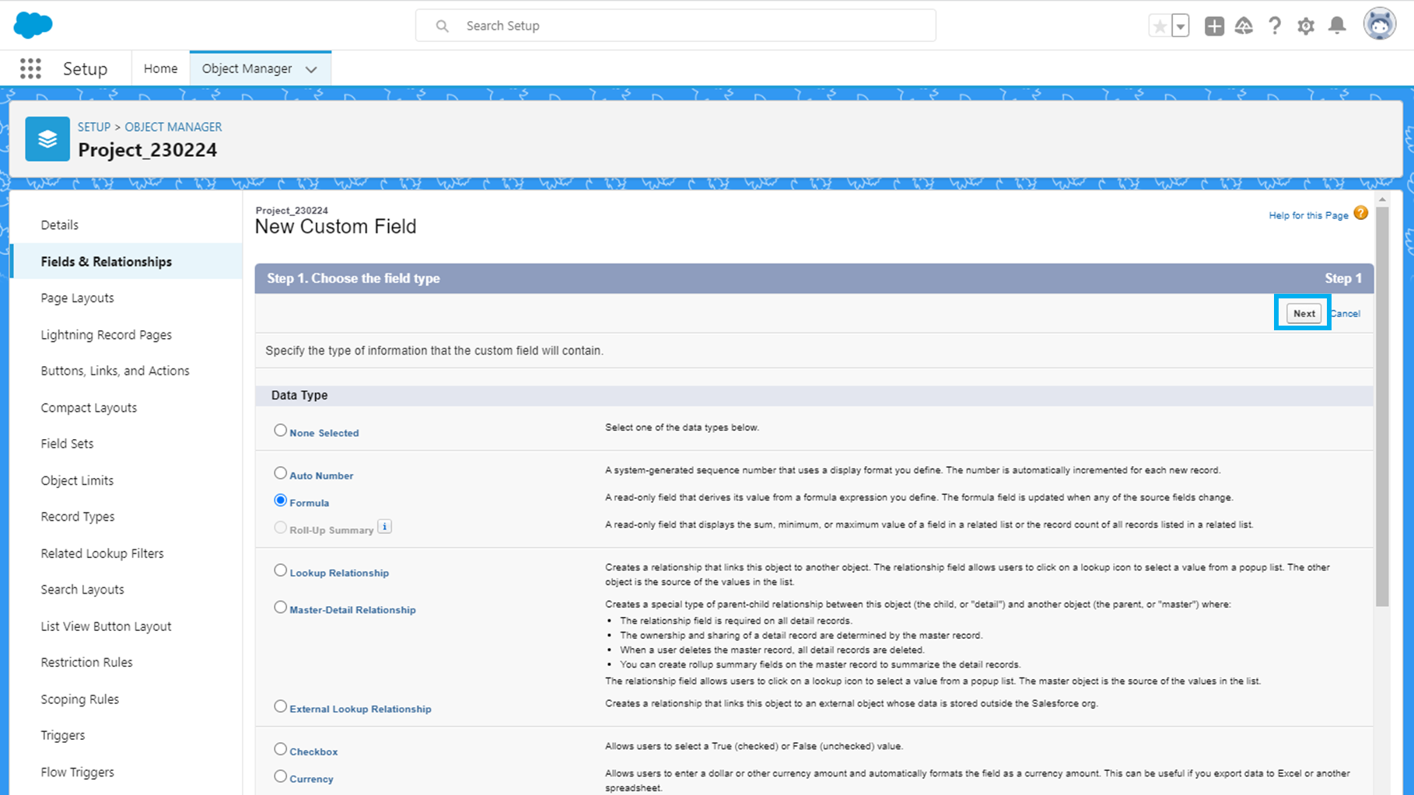The height and width of the screenshot is (795, 1414).
Task: Open Compact Layouts in the sidebar
Action: tap(89, 407)
